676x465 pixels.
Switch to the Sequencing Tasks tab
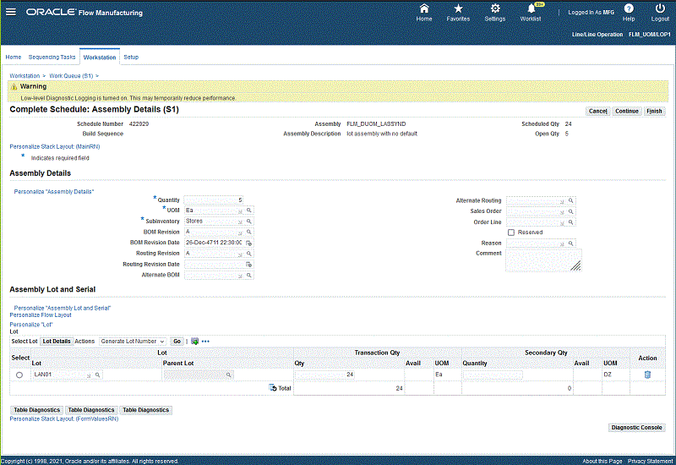click(52, 57)
